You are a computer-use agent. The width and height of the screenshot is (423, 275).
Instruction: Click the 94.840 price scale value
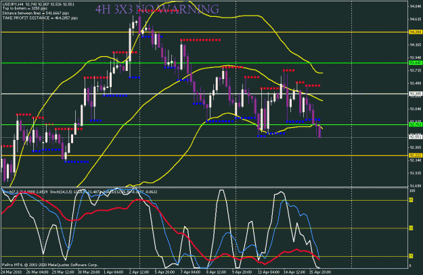point(416,6)
